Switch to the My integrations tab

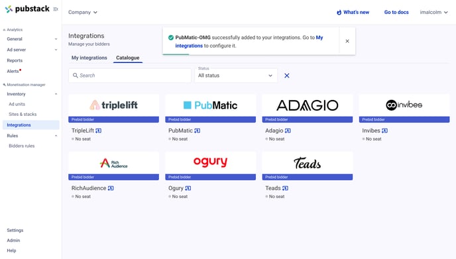[89, 58]
